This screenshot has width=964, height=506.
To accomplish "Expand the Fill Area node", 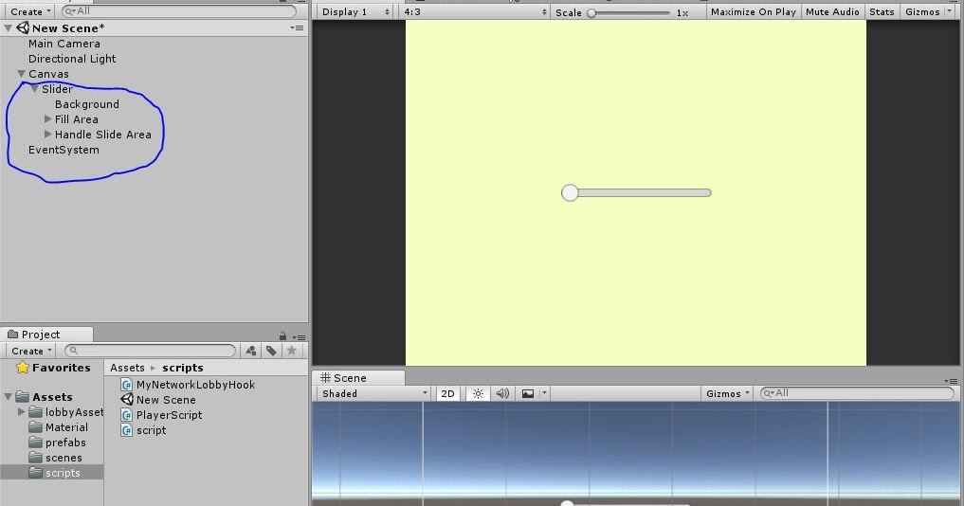I will tap(48, 118).
